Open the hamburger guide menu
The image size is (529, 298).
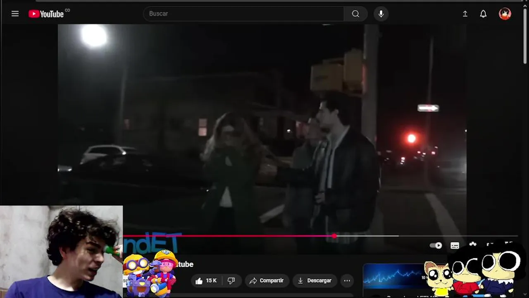pos(15,14)
